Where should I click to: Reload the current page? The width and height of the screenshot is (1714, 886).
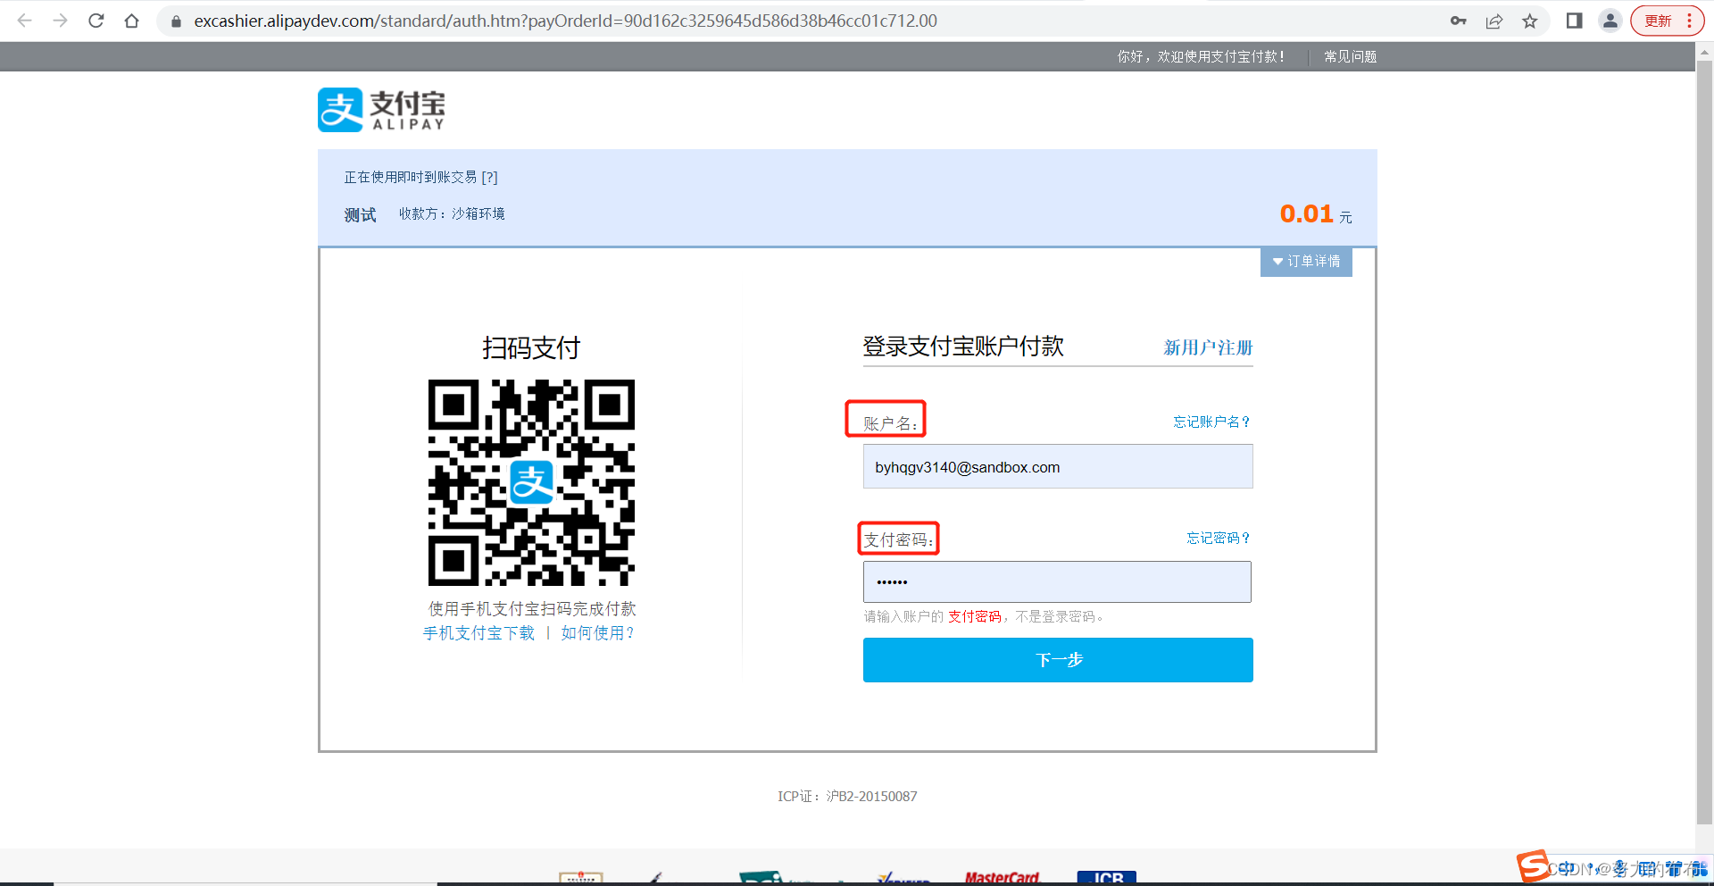point(96,21)
